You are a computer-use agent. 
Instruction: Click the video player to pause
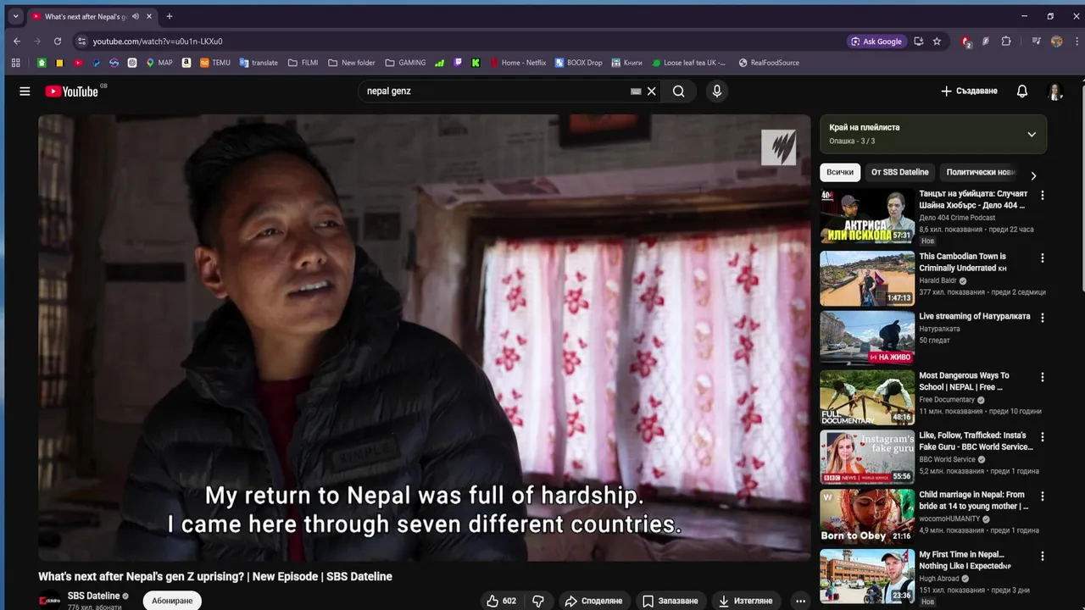424,337
